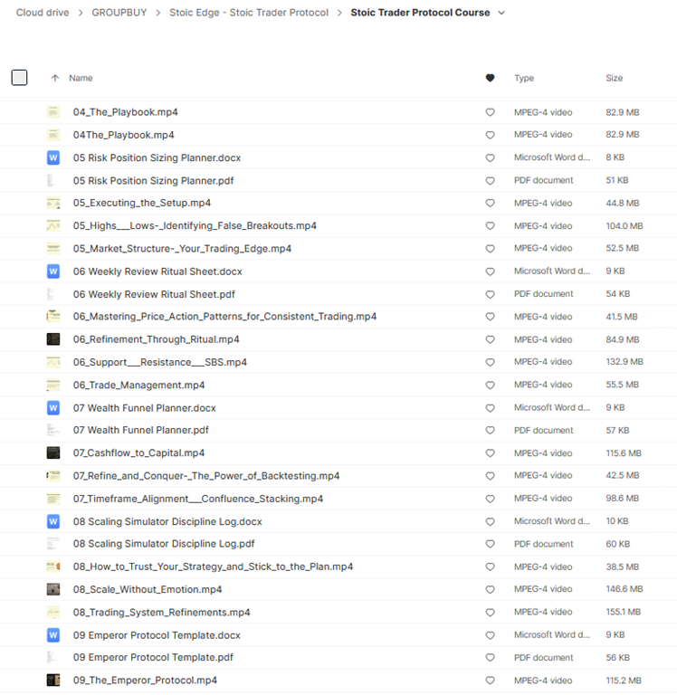Click PDF icon for 09 Emperor Protocol Template.pdf

pos(53,657)
